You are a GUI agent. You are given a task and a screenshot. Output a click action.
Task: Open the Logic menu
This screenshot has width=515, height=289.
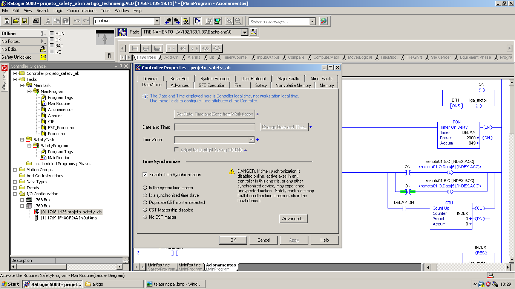pos(58,11)
